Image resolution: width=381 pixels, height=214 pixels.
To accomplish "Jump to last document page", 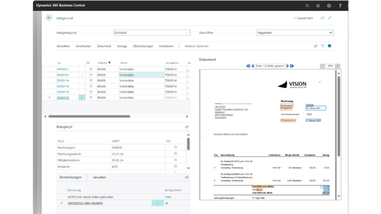I will point(292,66).
